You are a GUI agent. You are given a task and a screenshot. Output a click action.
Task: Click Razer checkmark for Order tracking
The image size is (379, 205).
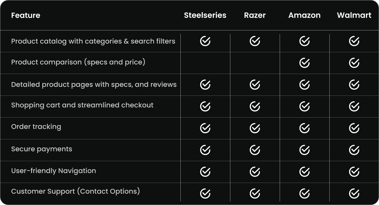(x=255, y=128)
